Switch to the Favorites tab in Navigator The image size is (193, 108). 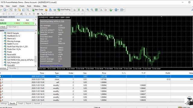pos(13,68)
